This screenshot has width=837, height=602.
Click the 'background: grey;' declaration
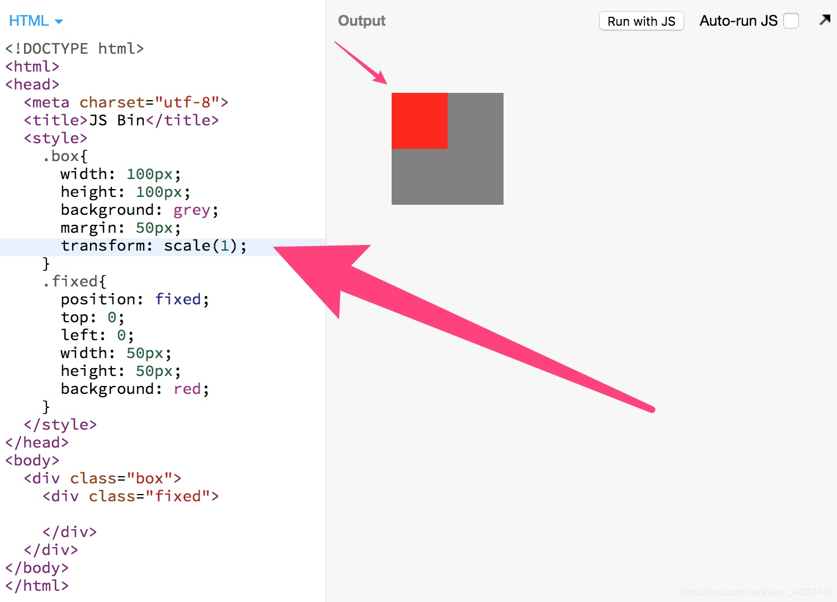[140, 210]
